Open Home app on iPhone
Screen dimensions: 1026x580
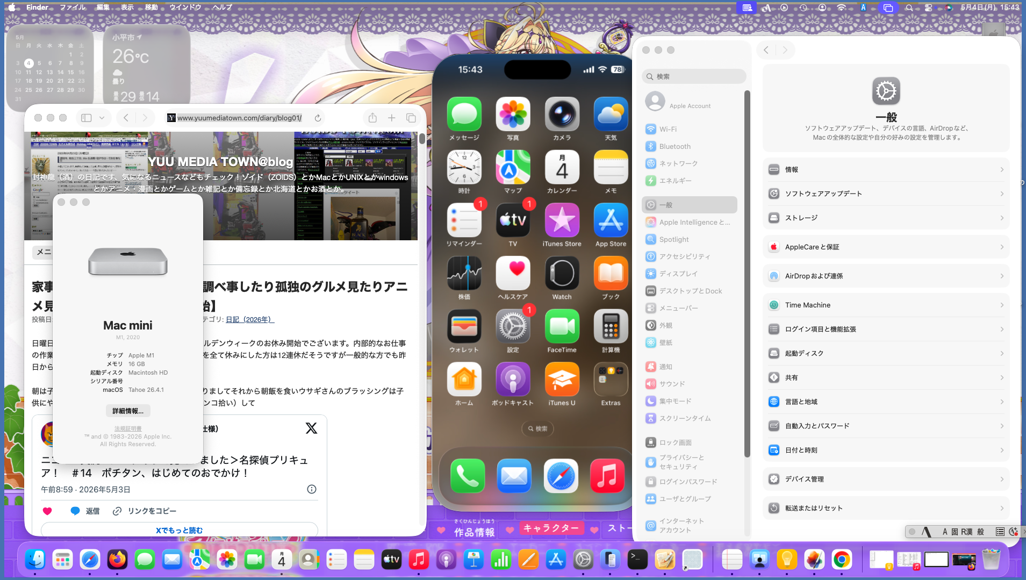point(464,379)
